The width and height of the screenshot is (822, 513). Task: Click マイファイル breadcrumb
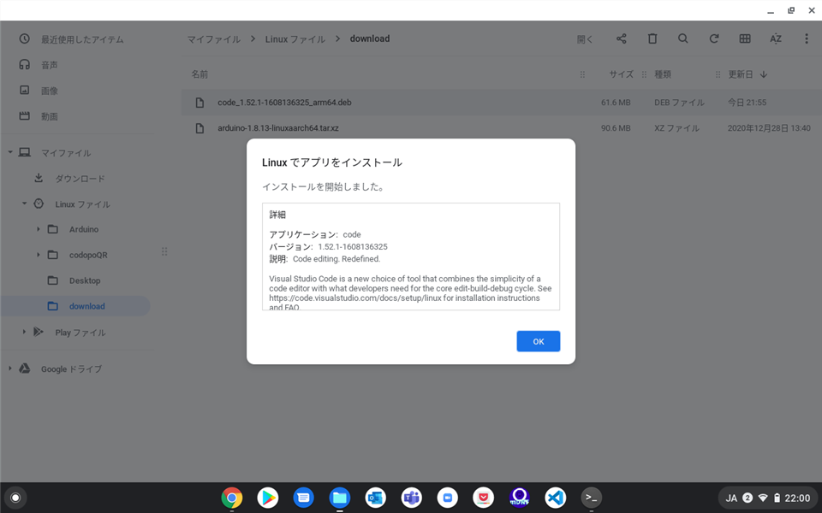214,39
